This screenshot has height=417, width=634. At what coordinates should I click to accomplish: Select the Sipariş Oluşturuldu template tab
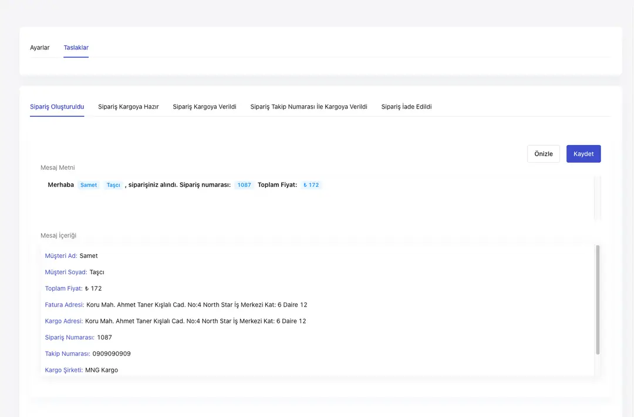57,107
